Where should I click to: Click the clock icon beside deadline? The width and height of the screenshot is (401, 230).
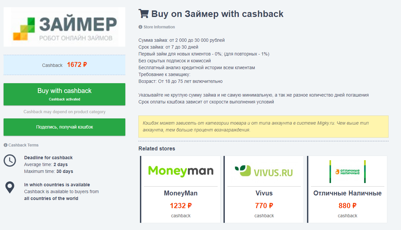click(x=10, y=161)
